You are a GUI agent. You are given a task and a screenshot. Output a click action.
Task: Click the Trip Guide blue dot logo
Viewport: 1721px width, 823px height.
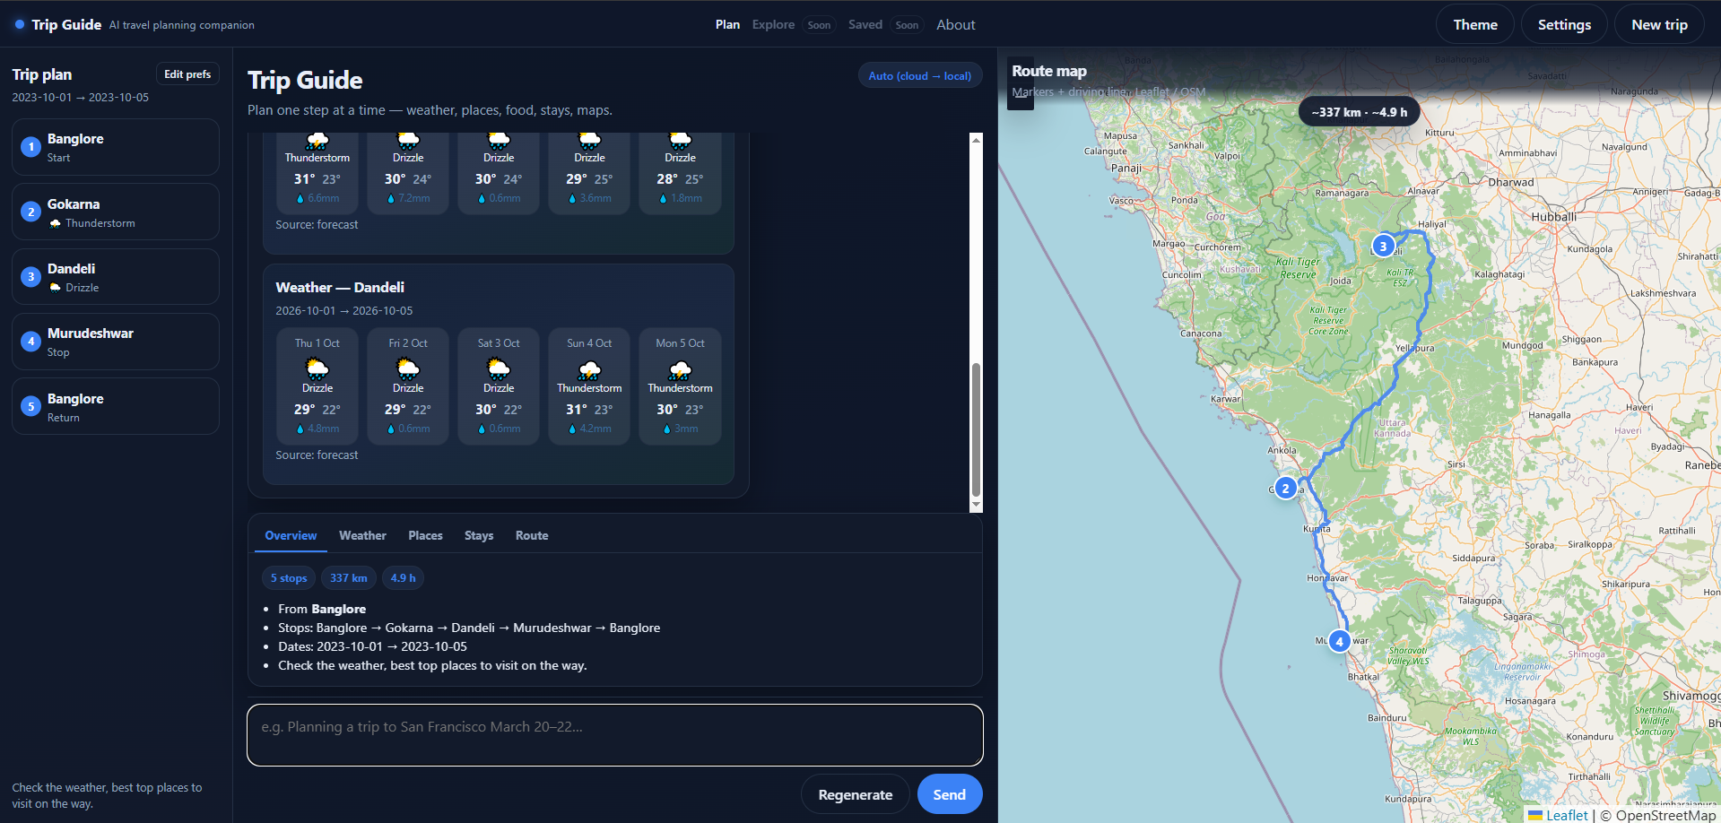pyautogui.click(x=20, y=24)
